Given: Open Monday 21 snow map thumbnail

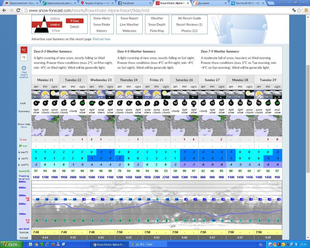Looking at the screenshot, I should pos(45,126).
